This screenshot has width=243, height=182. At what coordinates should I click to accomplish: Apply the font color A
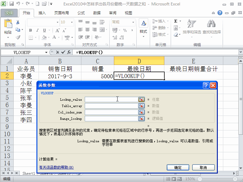click(x=54, y=37)
